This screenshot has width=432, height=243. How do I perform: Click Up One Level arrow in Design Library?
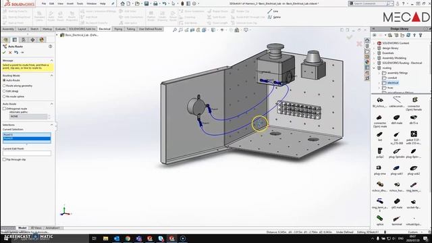click(x=414, y=35)
